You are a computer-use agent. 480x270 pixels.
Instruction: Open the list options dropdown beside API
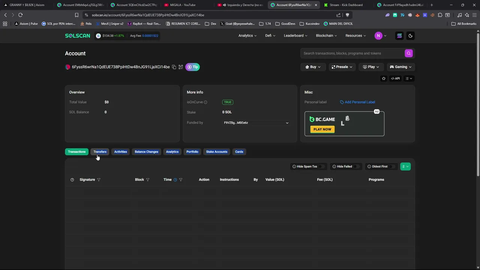[x=409, y=78]
